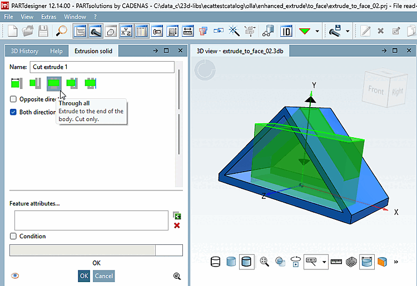Select the wireframe cylinder display mode
The height and width of the screenshot is (286, 417).
[x=215, y=262]
